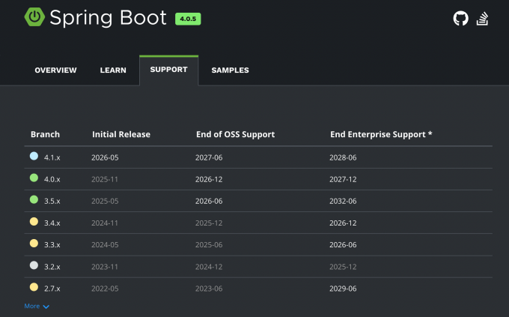509x317 pixels.
Task: Click 4.0.x OSS support end 2026-12
Action: coord(209,179)
